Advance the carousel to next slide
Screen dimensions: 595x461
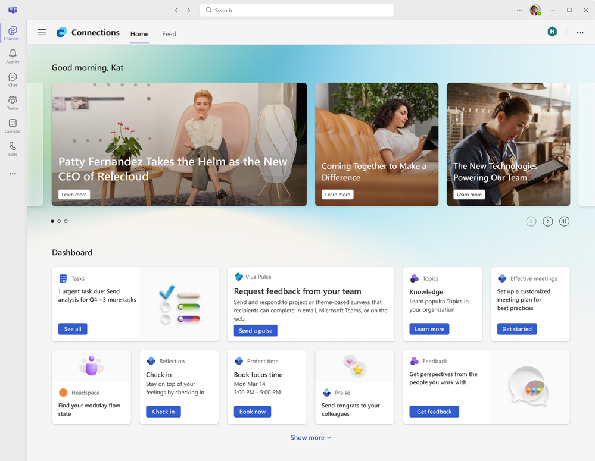(547, 221)
